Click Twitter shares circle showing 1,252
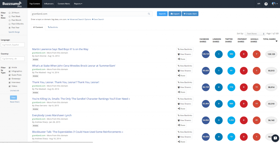Screen dimensions: 280x143 pyautogui.click(x=231, y=120)
